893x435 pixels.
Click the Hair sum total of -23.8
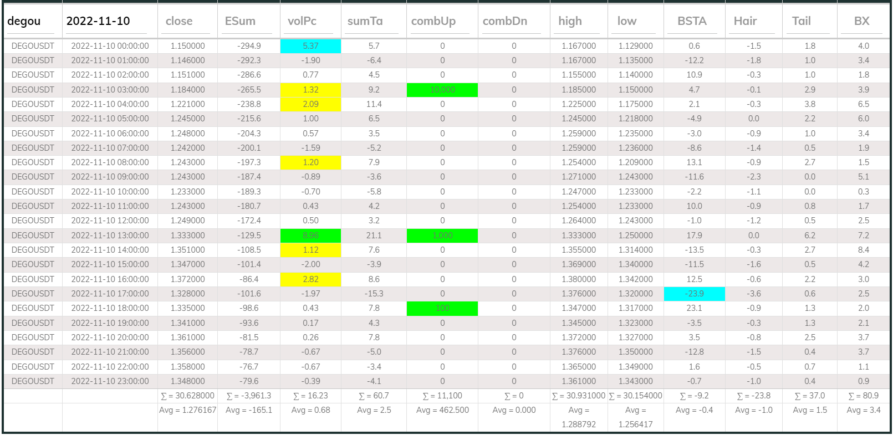[x=753, y=396]
